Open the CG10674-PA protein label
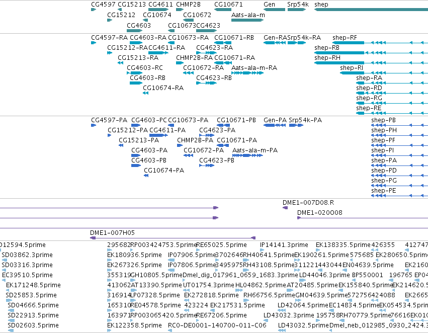This screenshot has height=333, width=428. [x=164, y=171]
